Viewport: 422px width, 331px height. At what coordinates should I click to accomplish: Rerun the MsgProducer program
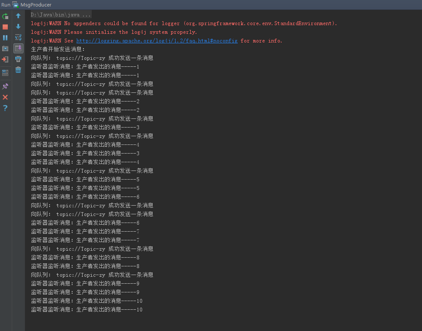[x=5, y=16]
